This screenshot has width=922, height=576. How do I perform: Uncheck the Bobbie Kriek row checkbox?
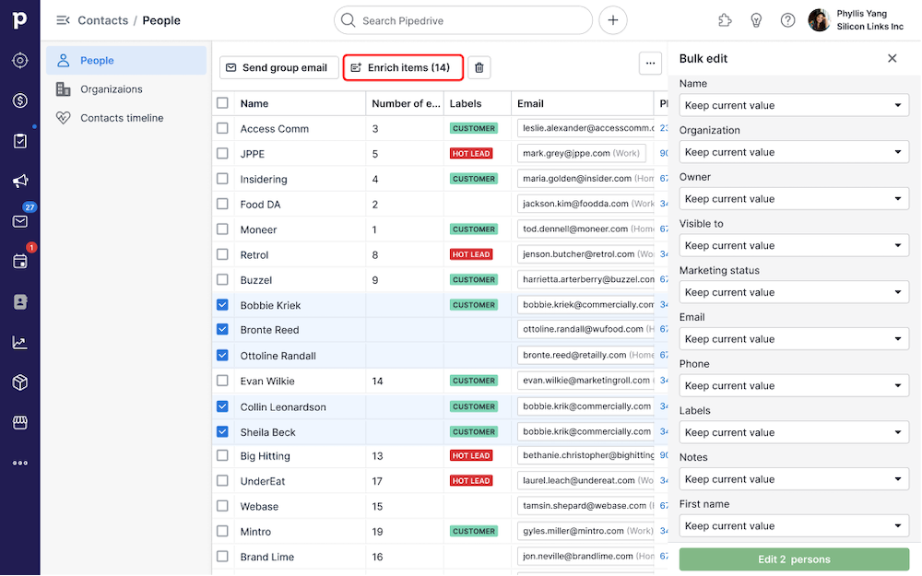[222, 304]
